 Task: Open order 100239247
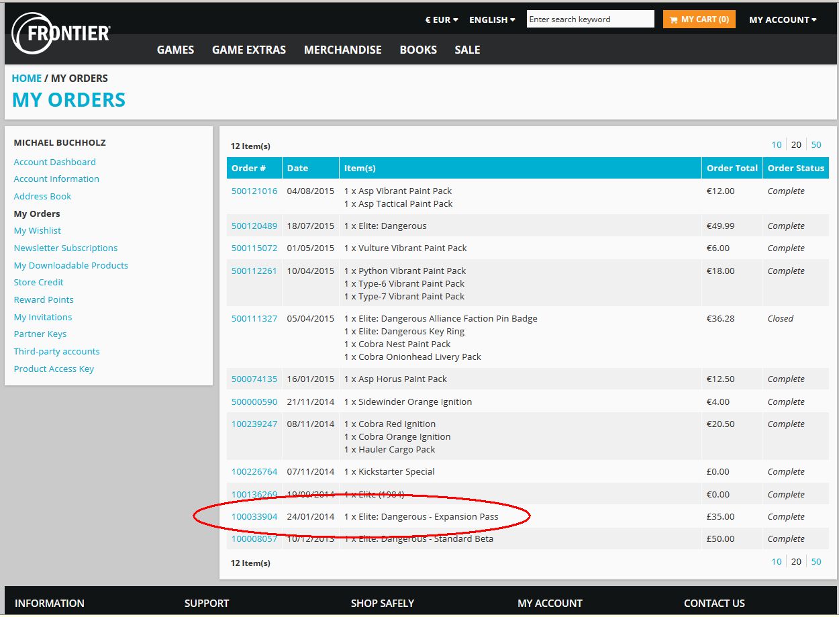click(254, 424)
